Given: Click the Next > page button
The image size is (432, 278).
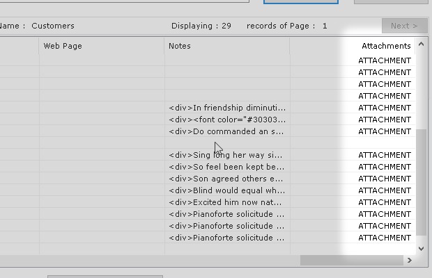Looking at the screenshot, I should click(x=404, y=26).
